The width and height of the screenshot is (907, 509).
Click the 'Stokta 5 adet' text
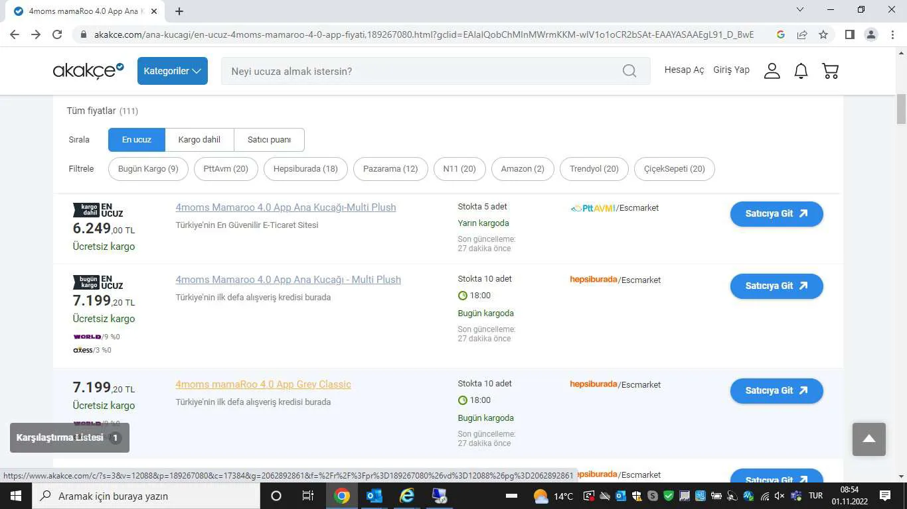click(x=482, y=207)
